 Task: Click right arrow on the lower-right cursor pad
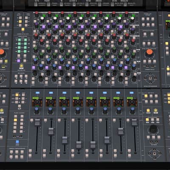160,153
